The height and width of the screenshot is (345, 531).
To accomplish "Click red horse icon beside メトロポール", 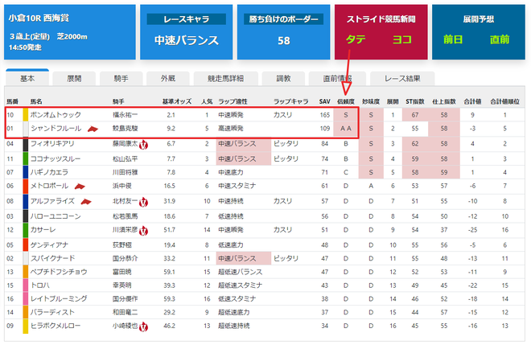I will [80, 187].
